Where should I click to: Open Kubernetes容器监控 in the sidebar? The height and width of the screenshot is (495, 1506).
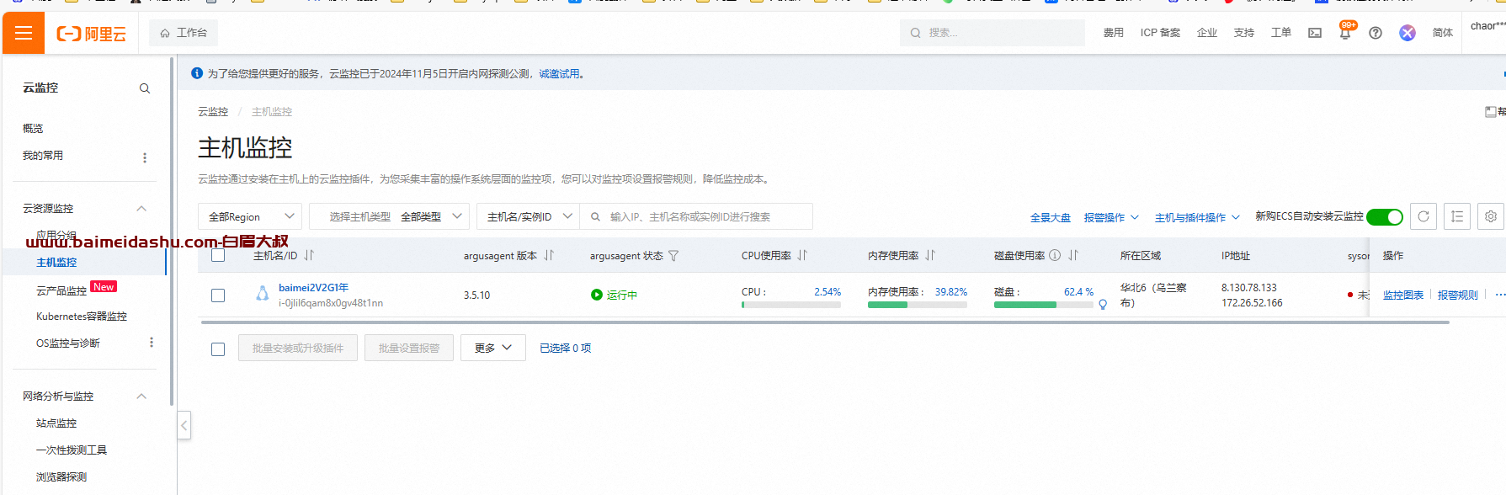click(82, 317)
